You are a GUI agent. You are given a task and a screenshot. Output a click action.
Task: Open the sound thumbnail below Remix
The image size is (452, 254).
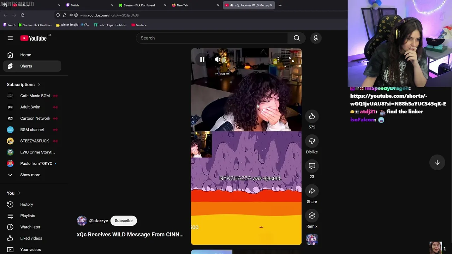coord(312,239)
